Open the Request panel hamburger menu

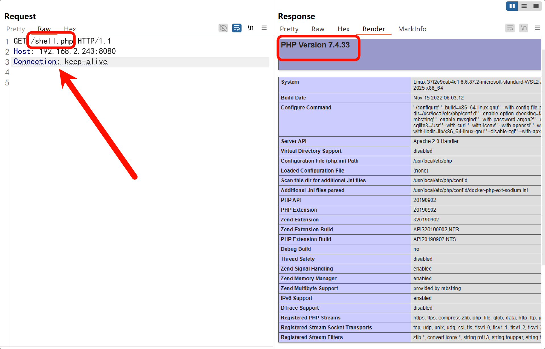(x=264, y=28)
